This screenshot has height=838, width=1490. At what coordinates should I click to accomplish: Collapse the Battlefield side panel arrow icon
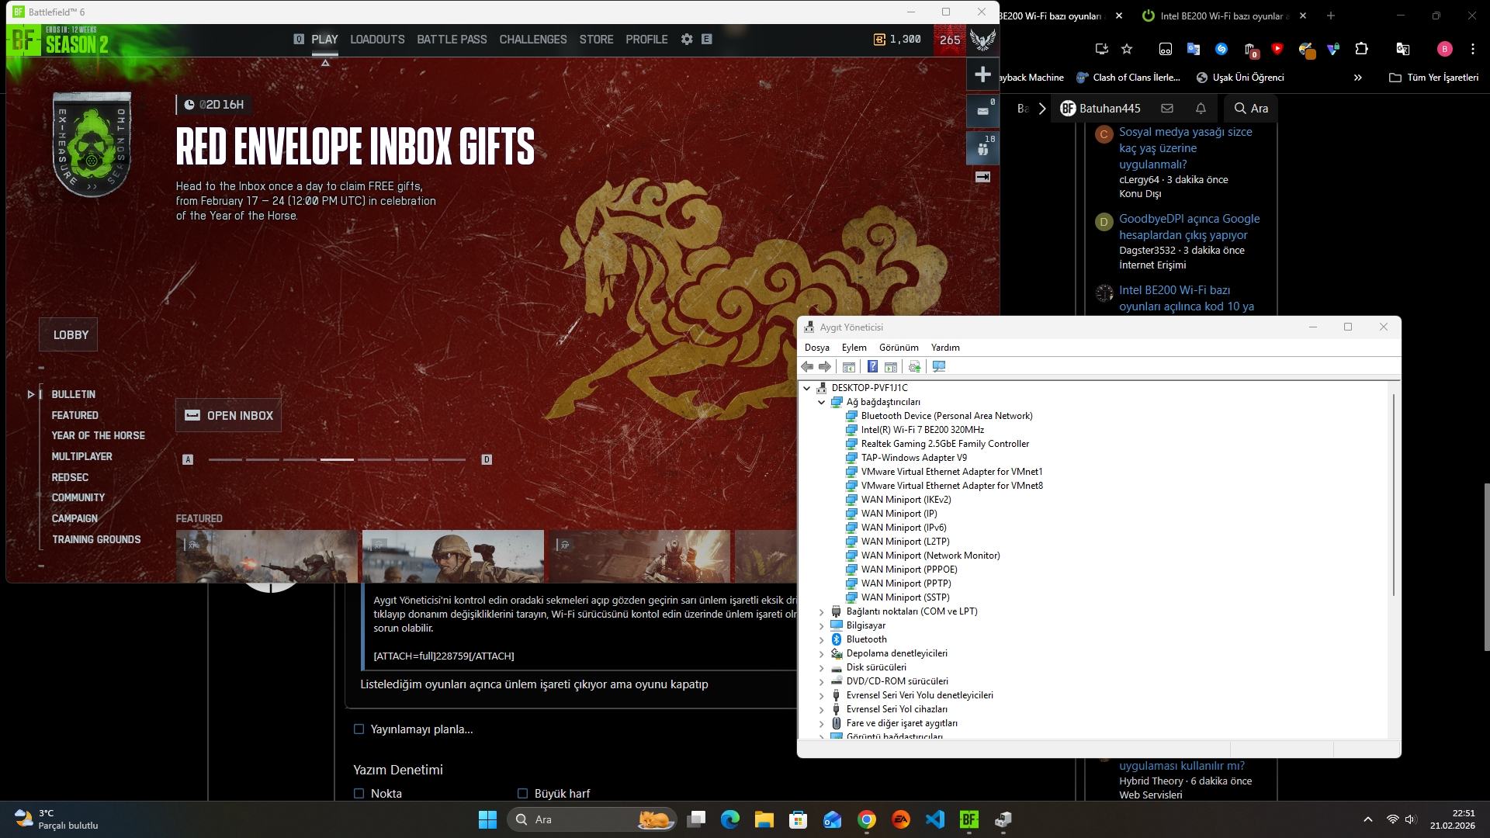(x=982, y=178)
